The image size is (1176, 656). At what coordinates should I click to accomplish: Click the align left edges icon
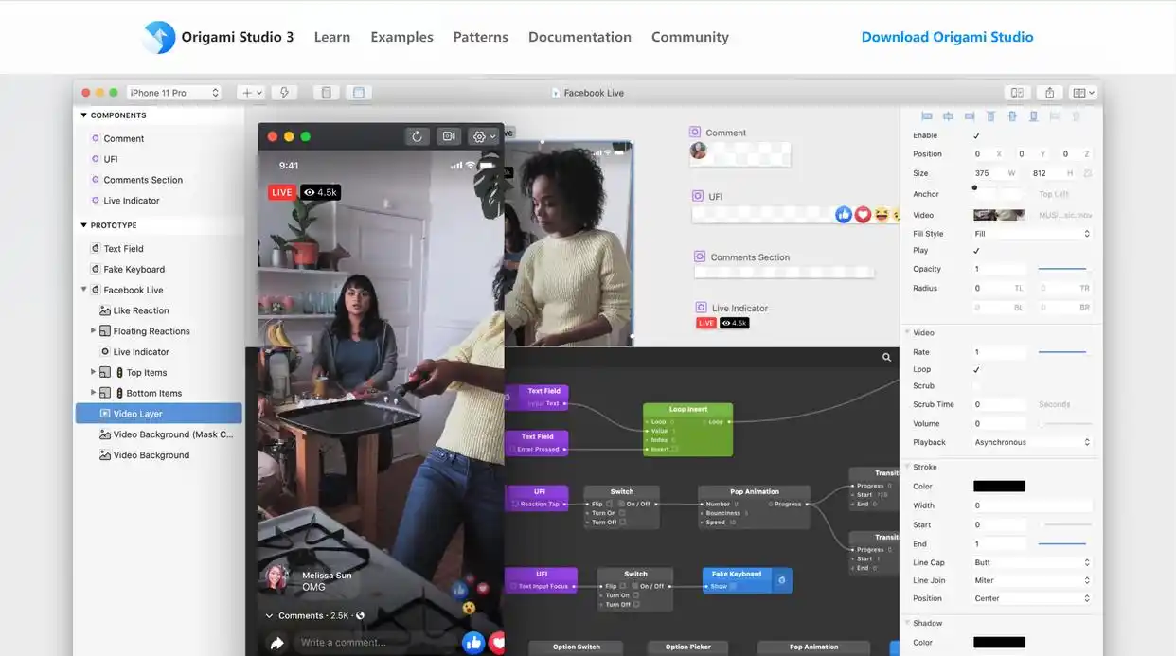[926, 116]
